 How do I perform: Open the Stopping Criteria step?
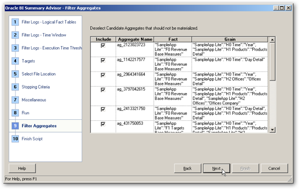tap(36, 87)
